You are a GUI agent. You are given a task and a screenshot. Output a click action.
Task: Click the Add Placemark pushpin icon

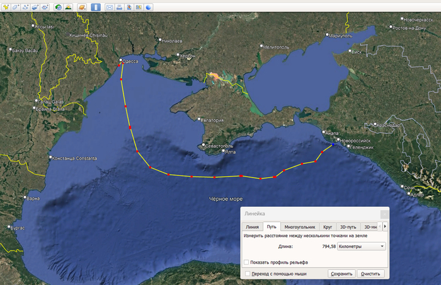[5, 8]
